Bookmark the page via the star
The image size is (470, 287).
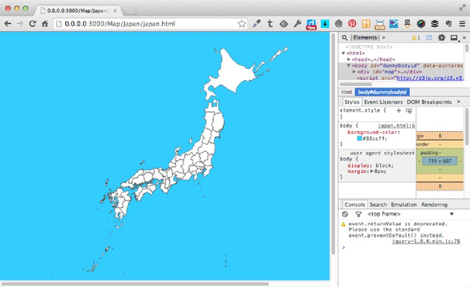[241, 23]
